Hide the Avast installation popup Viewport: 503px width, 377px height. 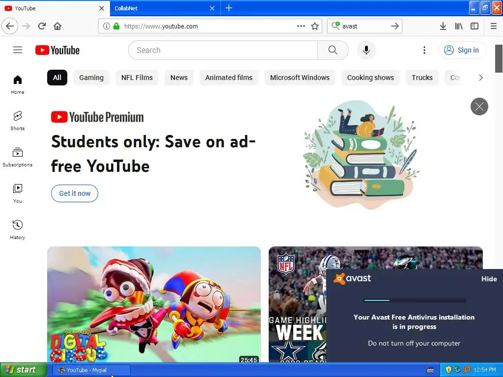(x=489, y=279)
